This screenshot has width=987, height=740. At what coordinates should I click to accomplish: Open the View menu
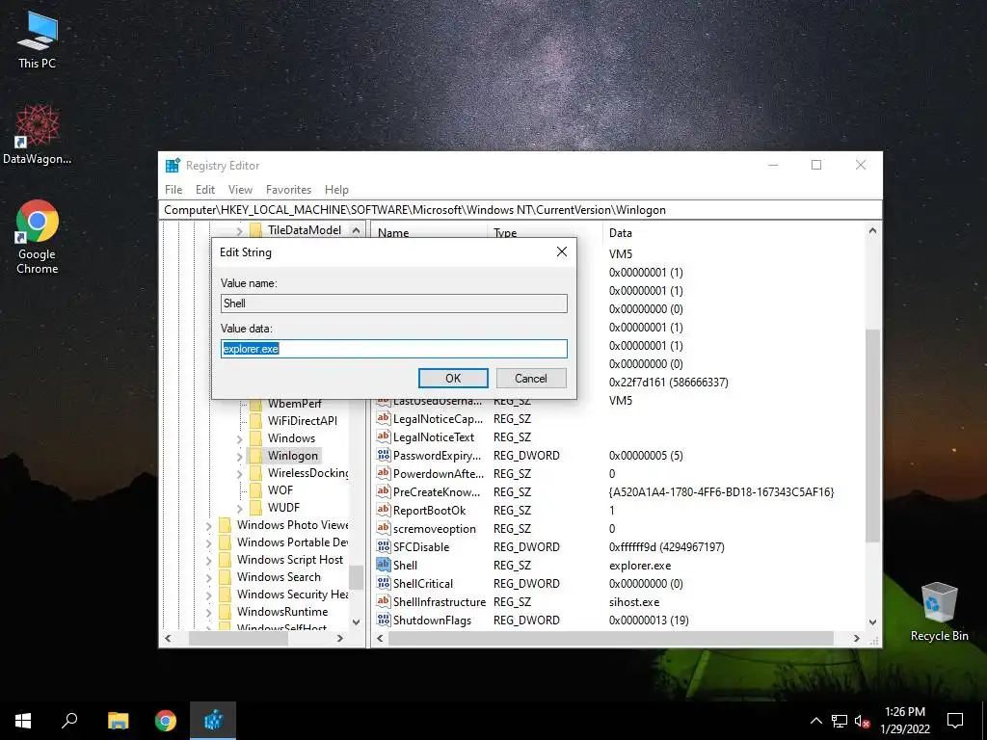(x=240, y=190)
